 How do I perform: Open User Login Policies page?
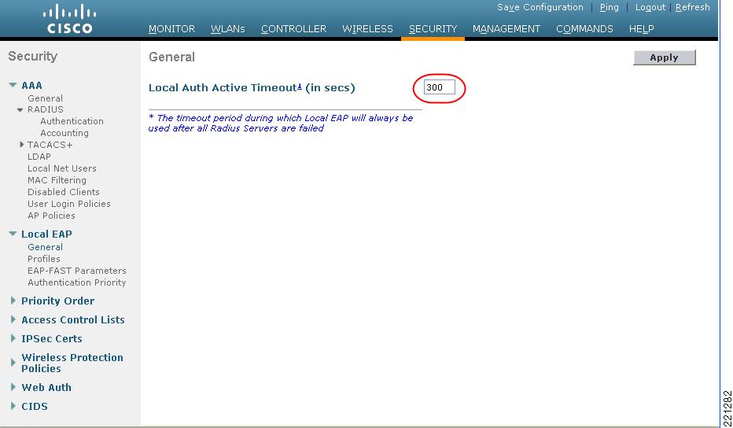click(x=68, y=204)
